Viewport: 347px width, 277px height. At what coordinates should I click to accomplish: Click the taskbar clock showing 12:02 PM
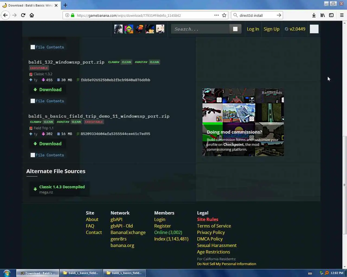pyautogui.click(x=337, y=273)
